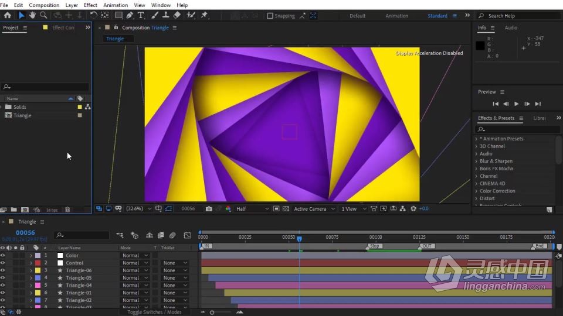Select the Zoom magnifier tool

click(x=43, y=15)
